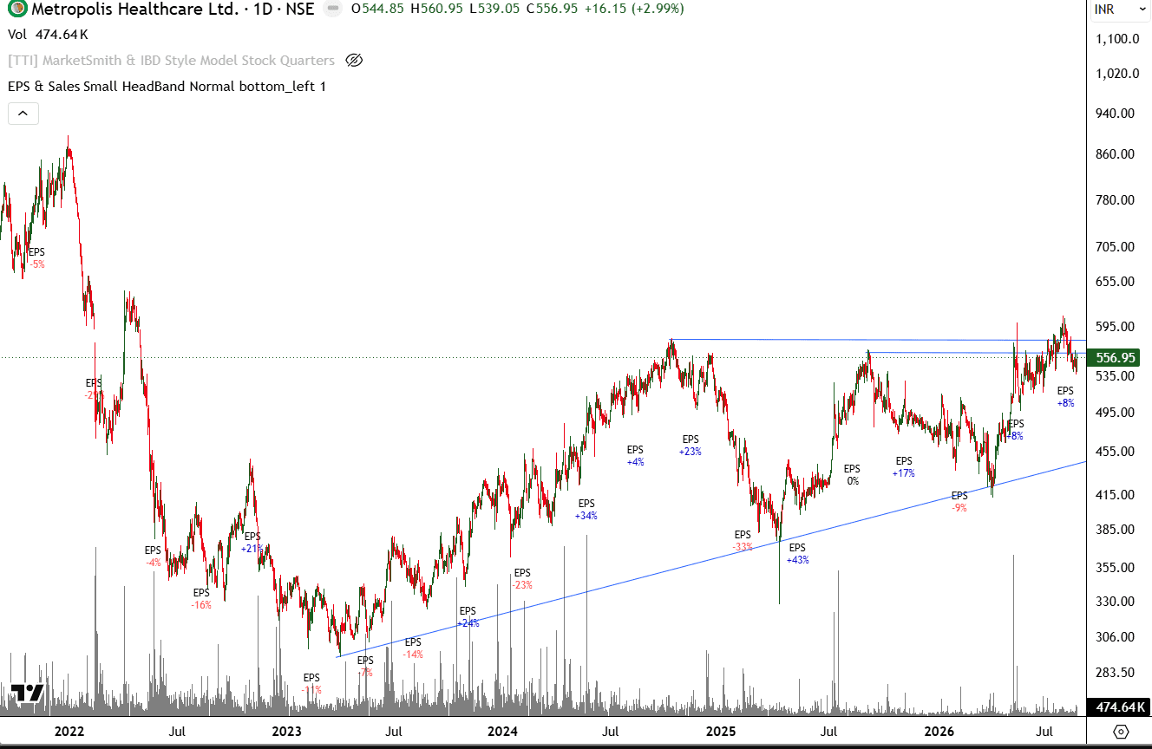Click the EPS +24% marker

coord(468,617)
